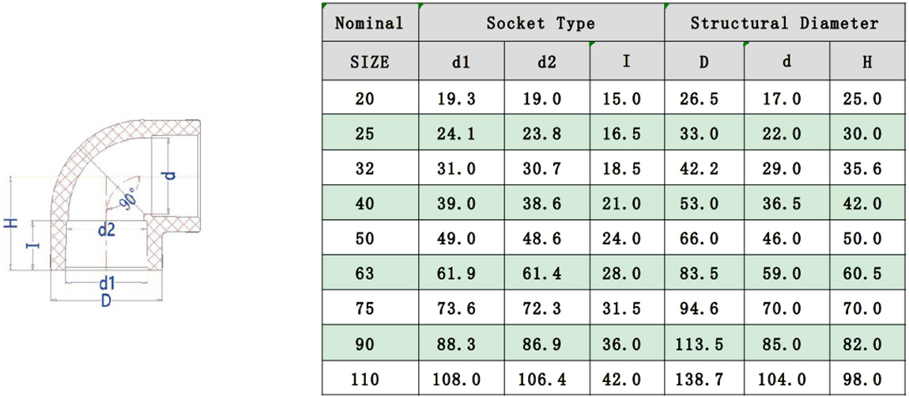Click green corner marker in Nominal header
The height and width of the screenshot is (397, 909).
324,6
